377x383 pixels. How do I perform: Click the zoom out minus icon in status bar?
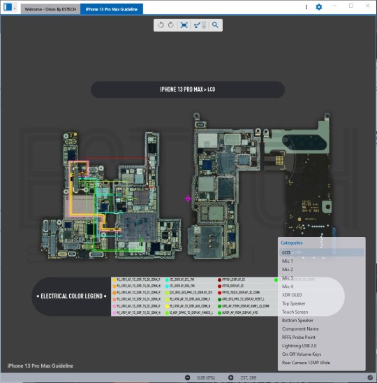187,377
